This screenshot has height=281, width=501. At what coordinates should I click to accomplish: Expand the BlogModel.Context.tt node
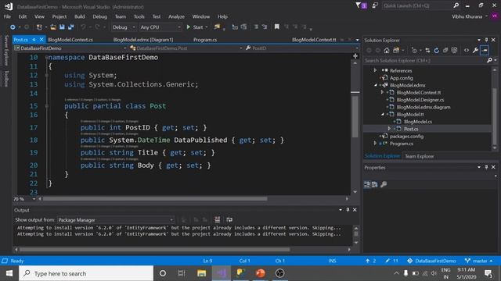click(x=382, y=92)
